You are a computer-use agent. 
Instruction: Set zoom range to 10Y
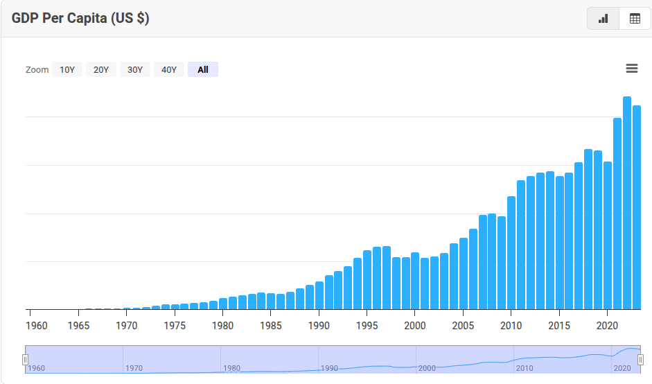click(67, 69)
